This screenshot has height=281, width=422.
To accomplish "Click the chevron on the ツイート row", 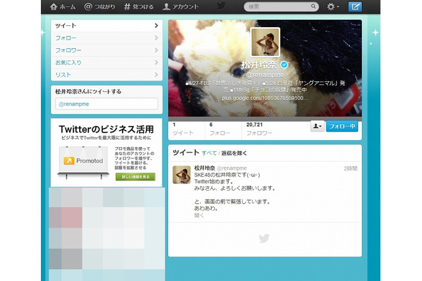I will (156, 26).
